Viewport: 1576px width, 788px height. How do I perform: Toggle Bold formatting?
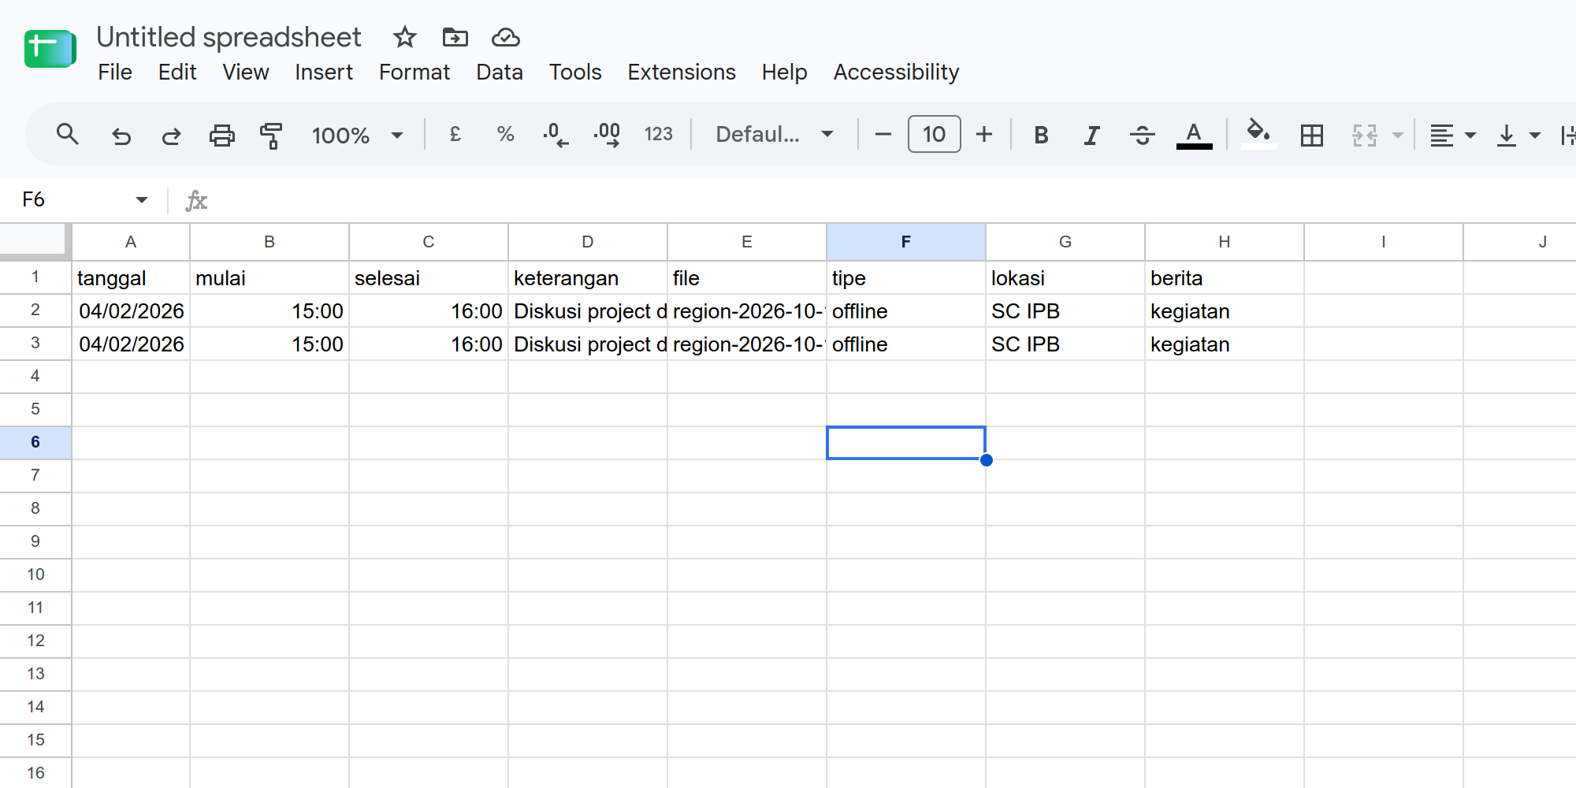[1041, 136]
